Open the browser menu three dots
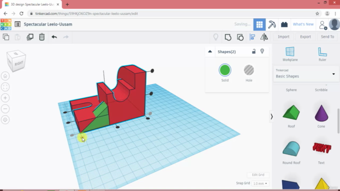Viewport: 340px width, 191px height. [x=335, y=14]
